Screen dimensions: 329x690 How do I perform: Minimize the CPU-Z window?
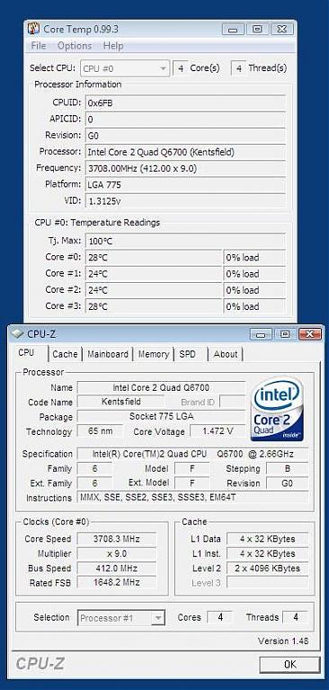262,334
